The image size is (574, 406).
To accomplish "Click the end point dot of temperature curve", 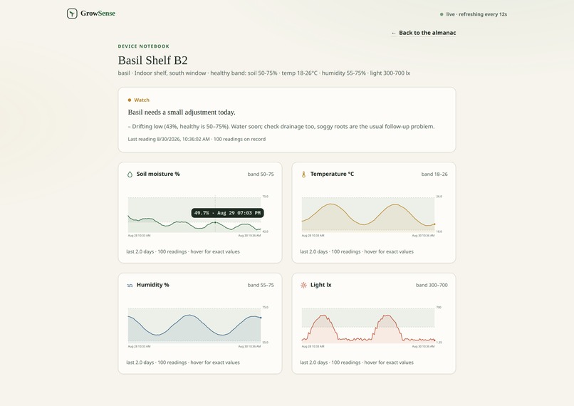I will click(x=434, y=224).
